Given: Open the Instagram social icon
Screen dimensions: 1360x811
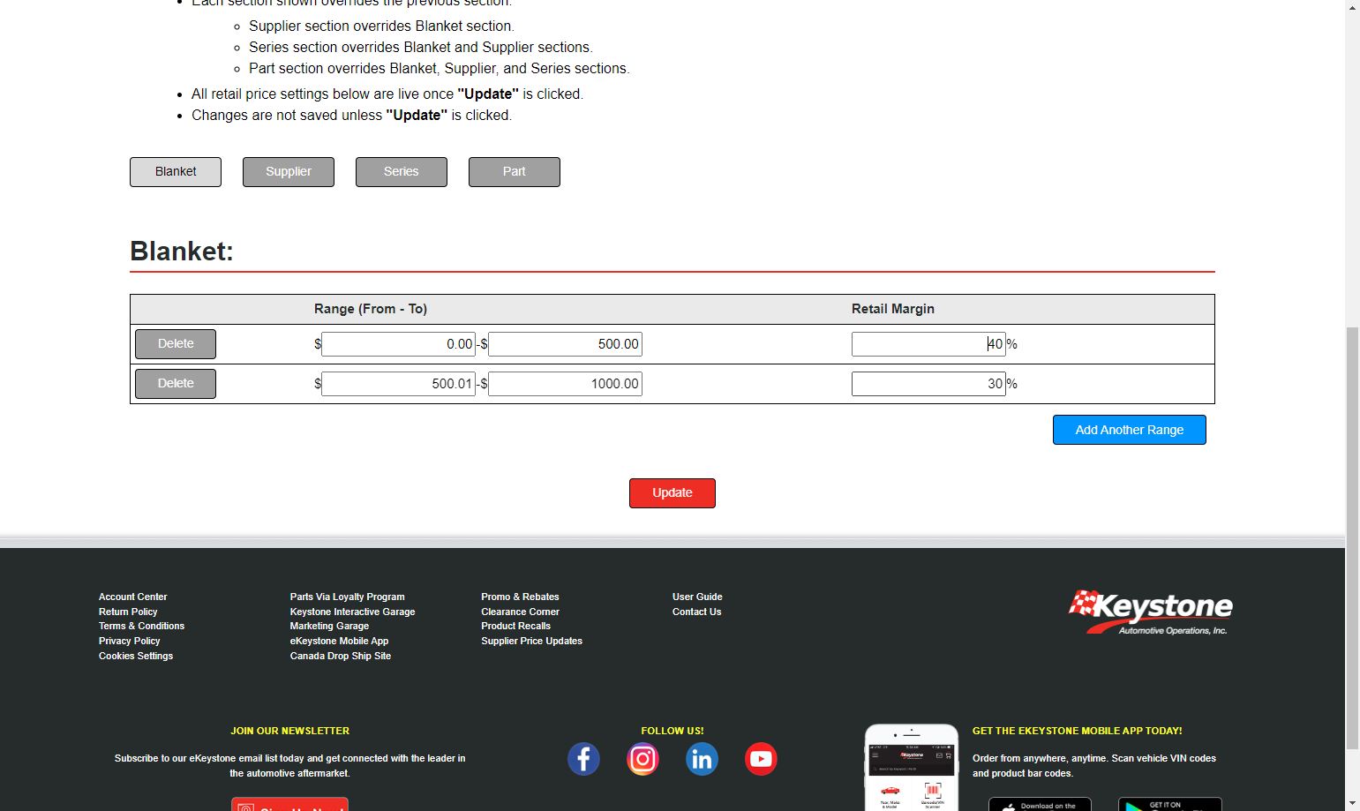Looking at the screenshot, I should point(642,759).
